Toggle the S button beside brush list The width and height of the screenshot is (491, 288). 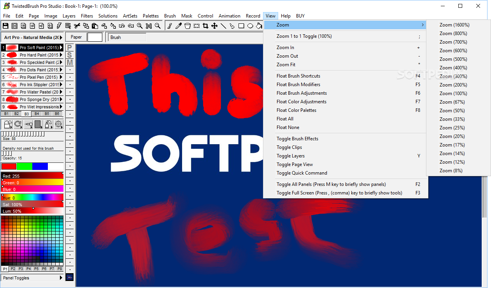click(x=70, y=55)
